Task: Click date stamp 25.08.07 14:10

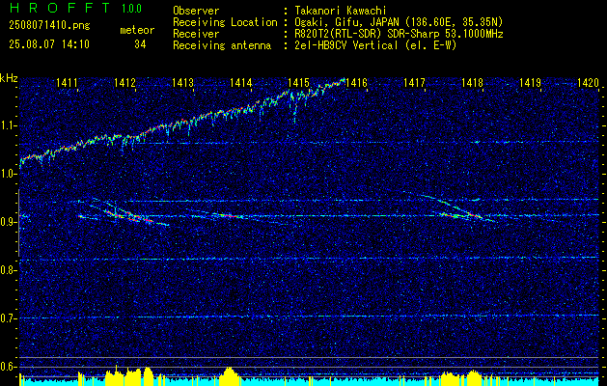Action: [x=49, y=44]
